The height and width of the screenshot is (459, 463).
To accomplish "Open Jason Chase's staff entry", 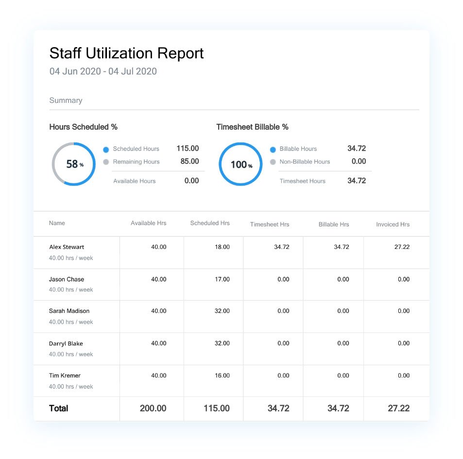I will [66, 279].
